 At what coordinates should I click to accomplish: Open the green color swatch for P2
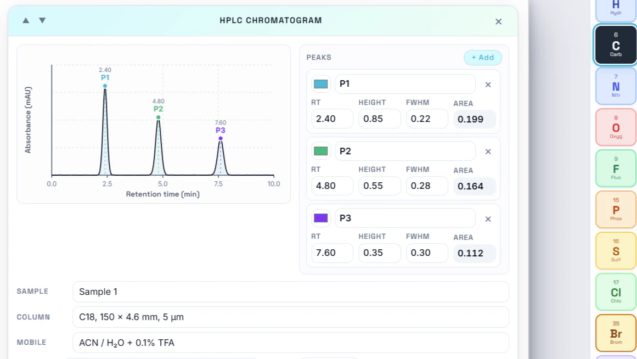pos(320,151)
